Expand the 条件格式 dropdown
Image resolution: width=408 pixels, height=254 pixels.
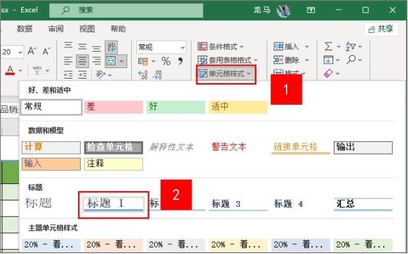tap(220, 46)
